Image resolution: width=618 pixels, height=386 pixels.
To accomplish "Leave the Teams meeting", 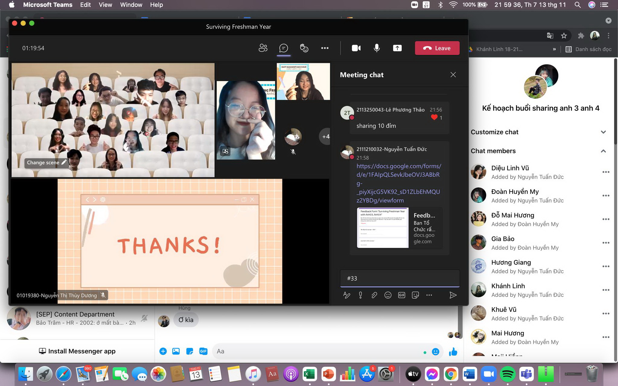I will pos(437,48).
